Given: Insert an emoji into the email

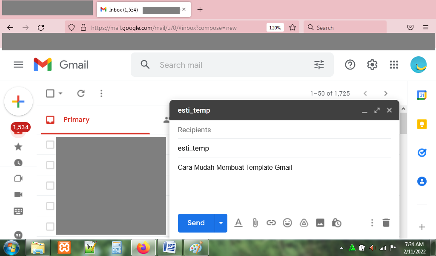Looking at the screenshot, I should (287, 223).
